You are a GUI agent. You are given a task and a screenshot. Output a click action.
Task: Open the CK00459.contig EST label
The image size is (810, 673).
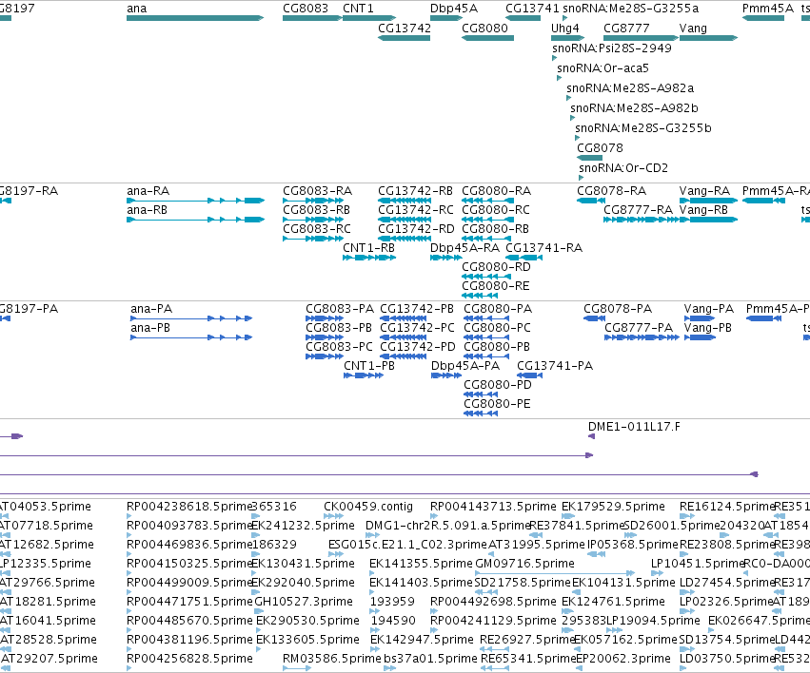coord(368,507)
